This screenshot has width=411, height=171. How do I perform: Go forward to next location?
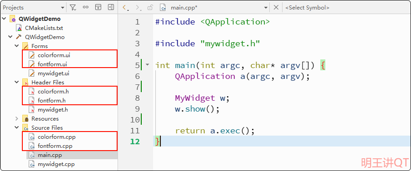point(139,8)
